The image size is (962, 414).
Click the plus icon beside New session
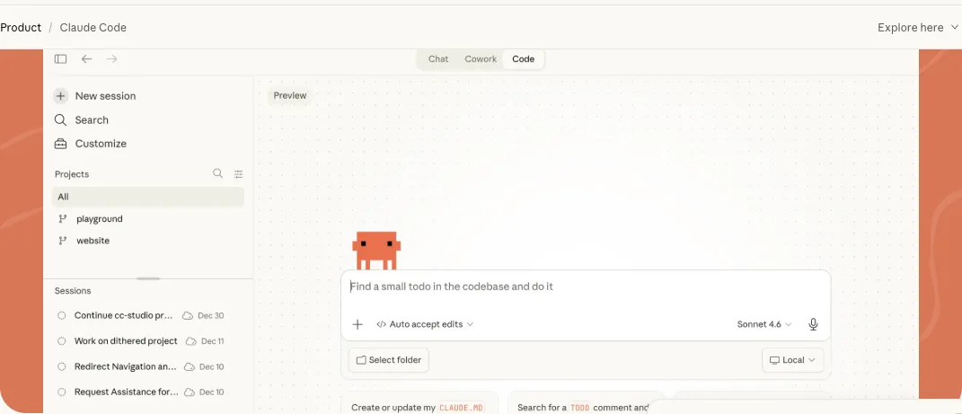pyautogui.click(x=61, y=96)
